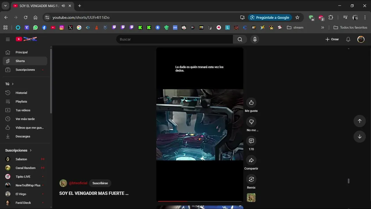This screenshot has height=209, width=371.
Task: Seek using the Short's red progress bar
Action: (200, 201)
